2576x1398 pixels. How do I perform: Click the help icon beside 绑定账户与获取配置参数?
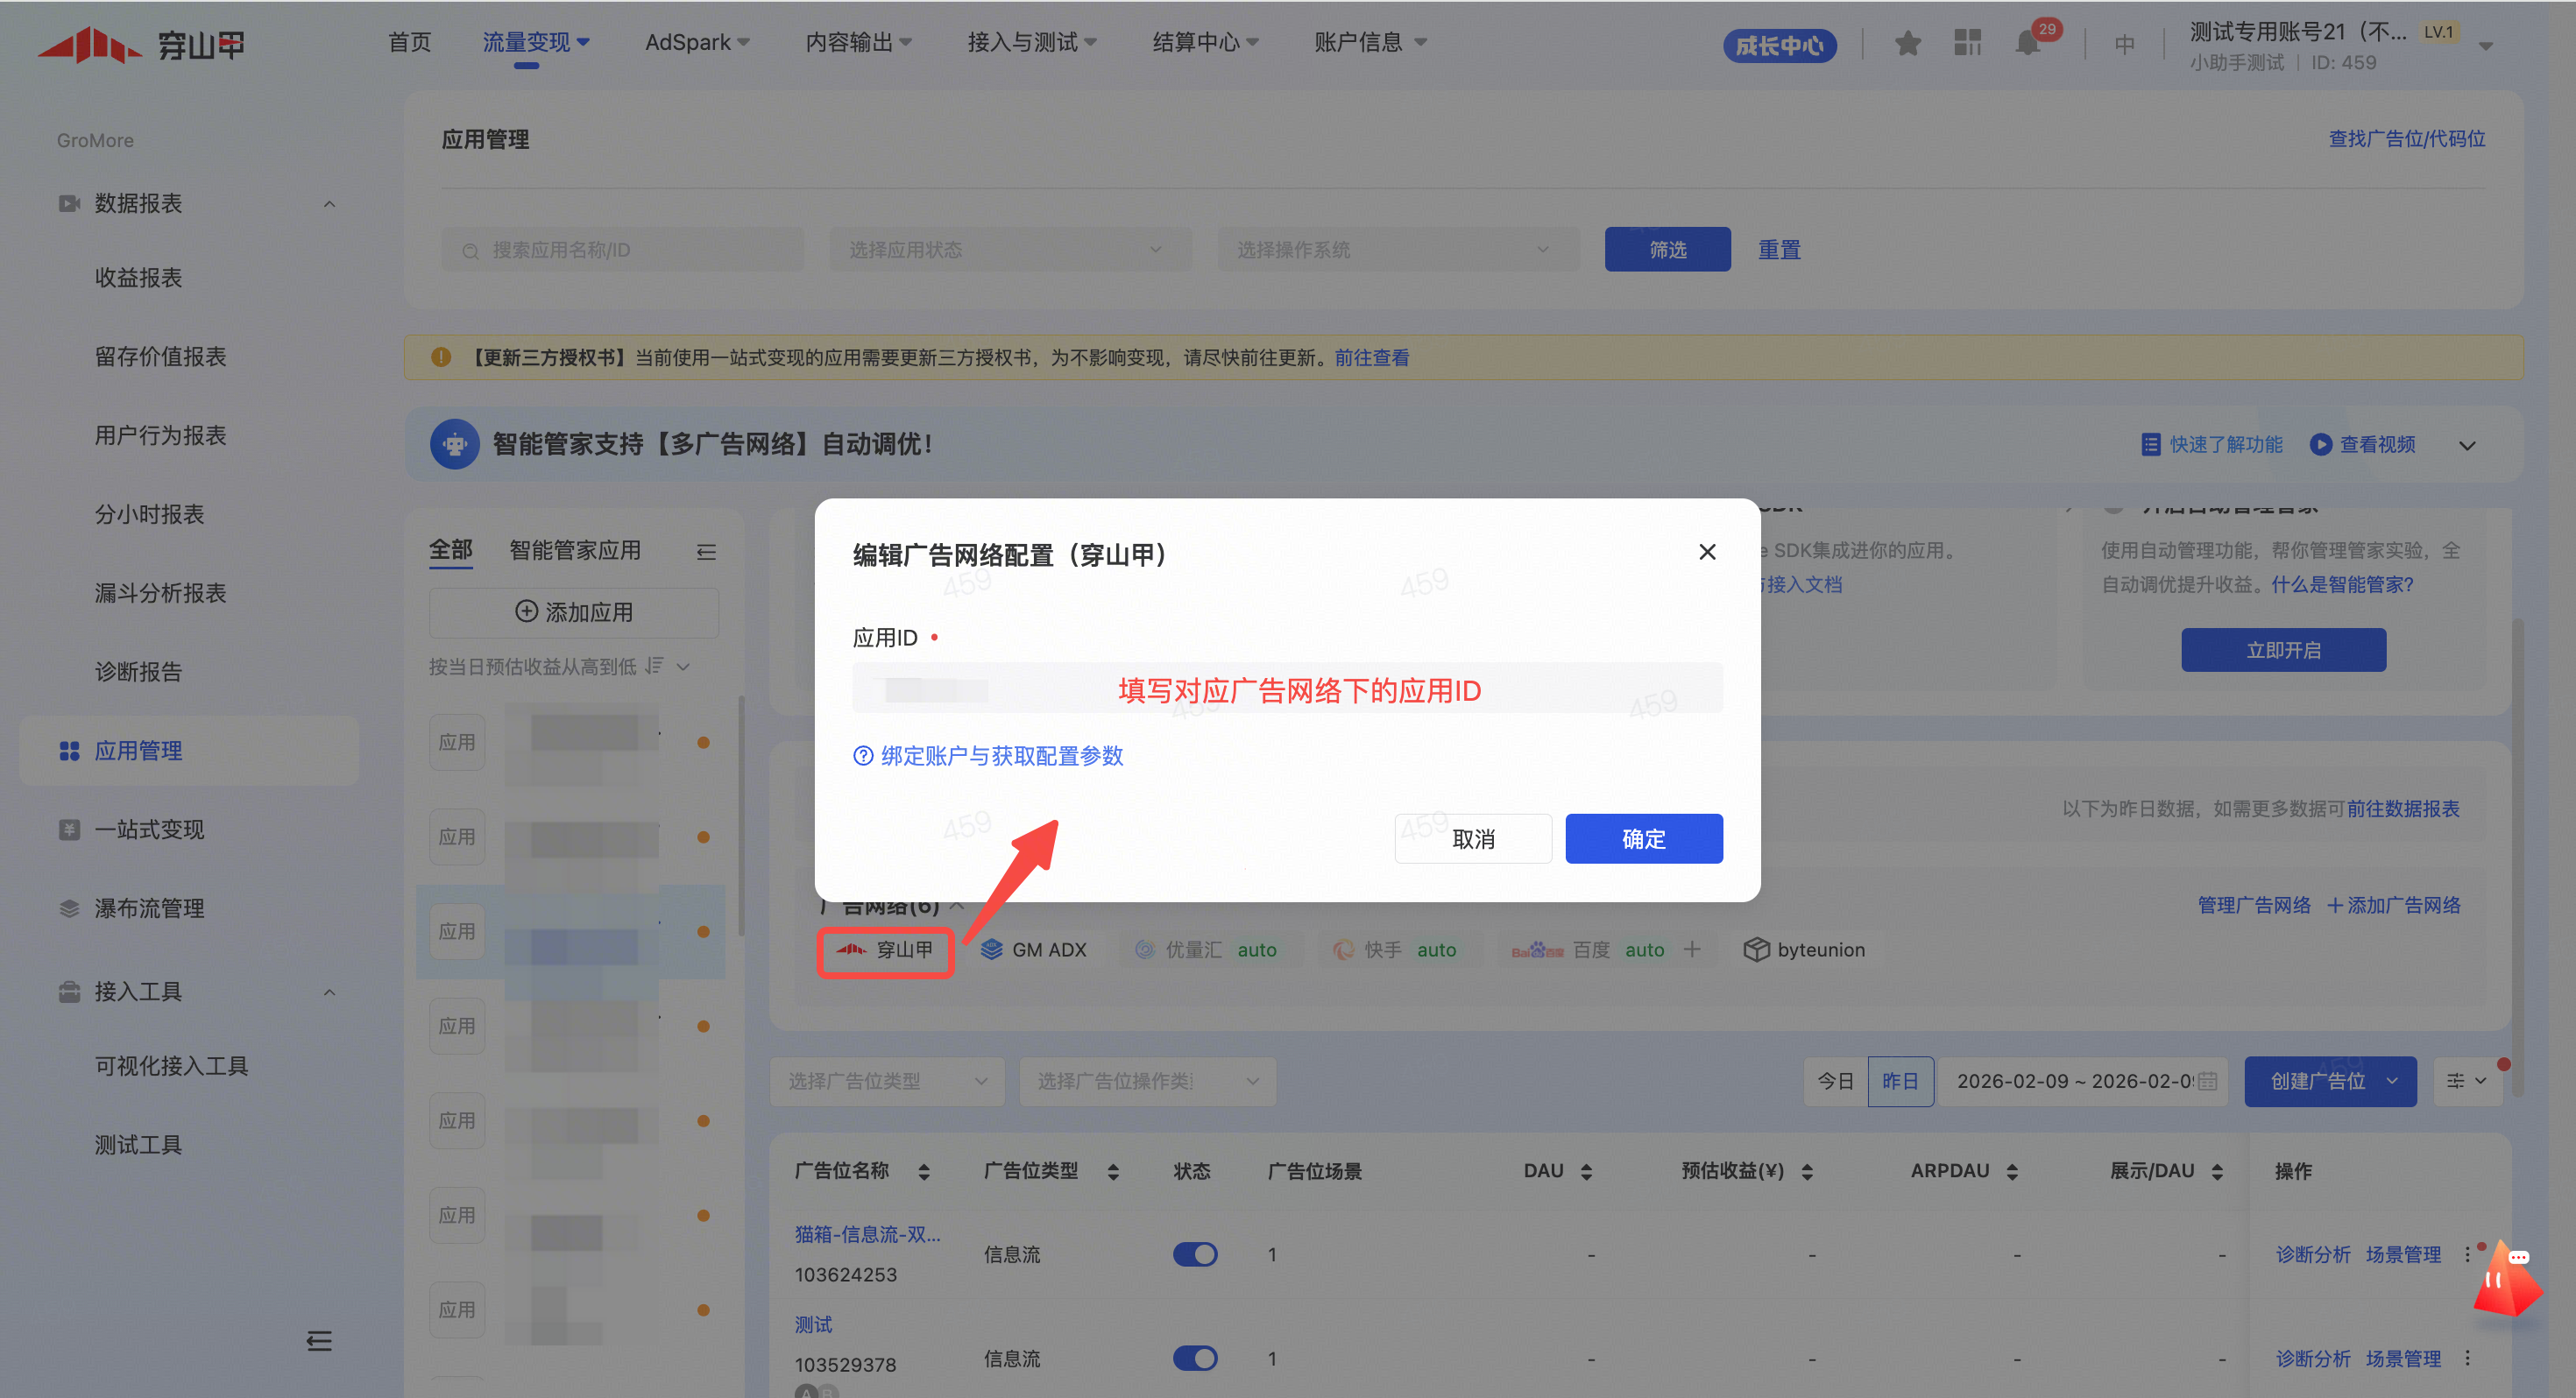863,756
